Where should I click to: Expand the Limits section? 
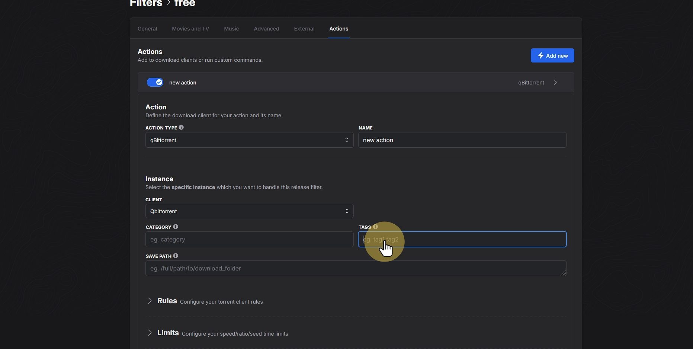tap(168, 333)
